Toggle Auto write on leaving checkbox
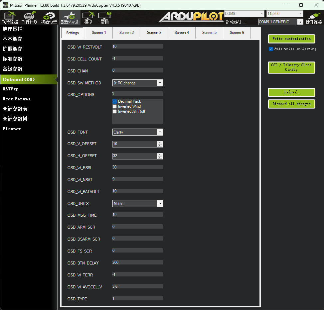324x310 pixels. [271, 49]
